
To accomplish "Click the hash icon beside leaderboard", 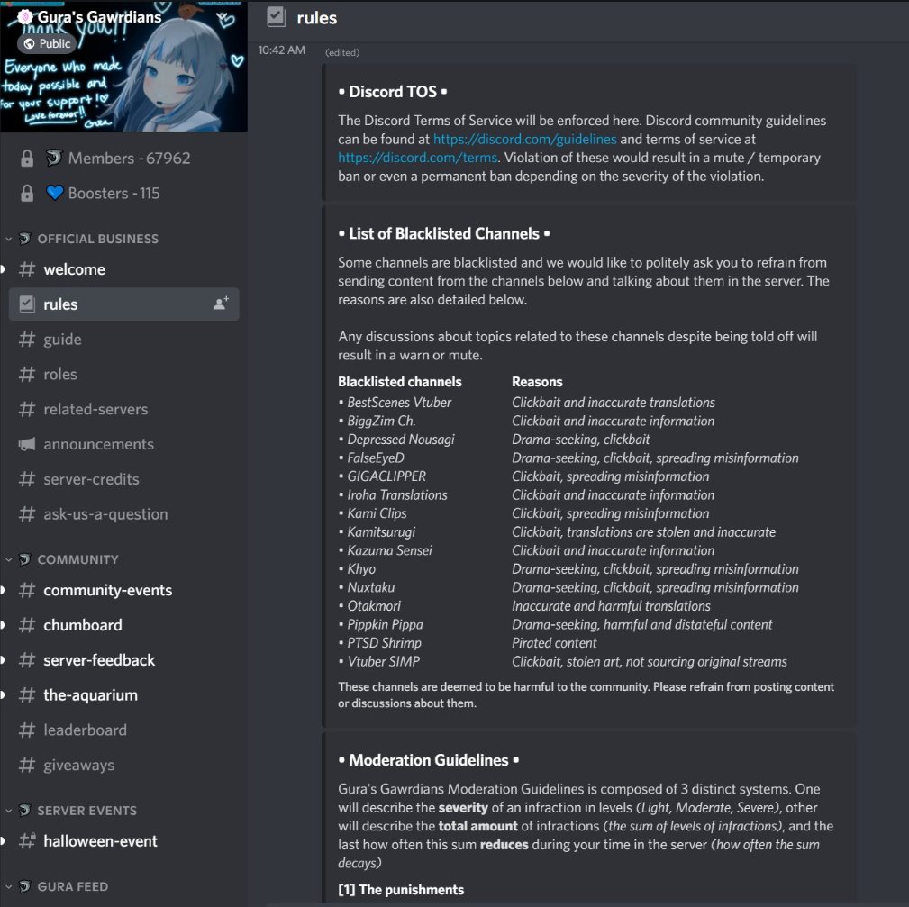I will 27,730.
